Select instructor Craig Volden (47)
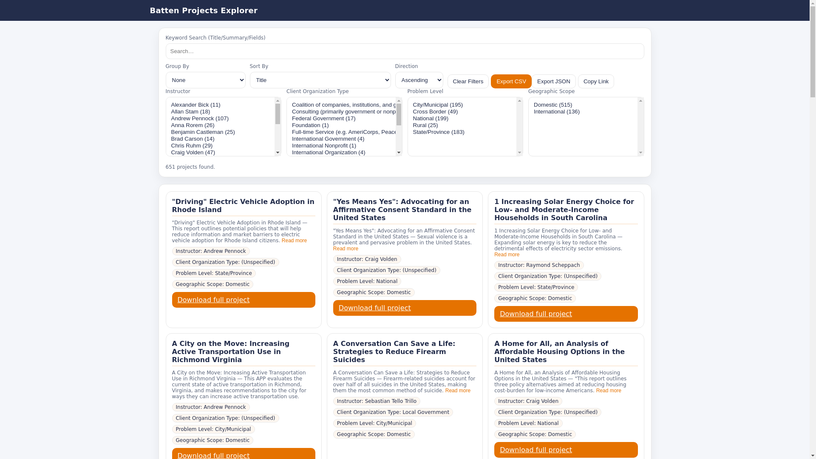Image resolution: width=816 pixels, height=459 pixels. (220, 152)
